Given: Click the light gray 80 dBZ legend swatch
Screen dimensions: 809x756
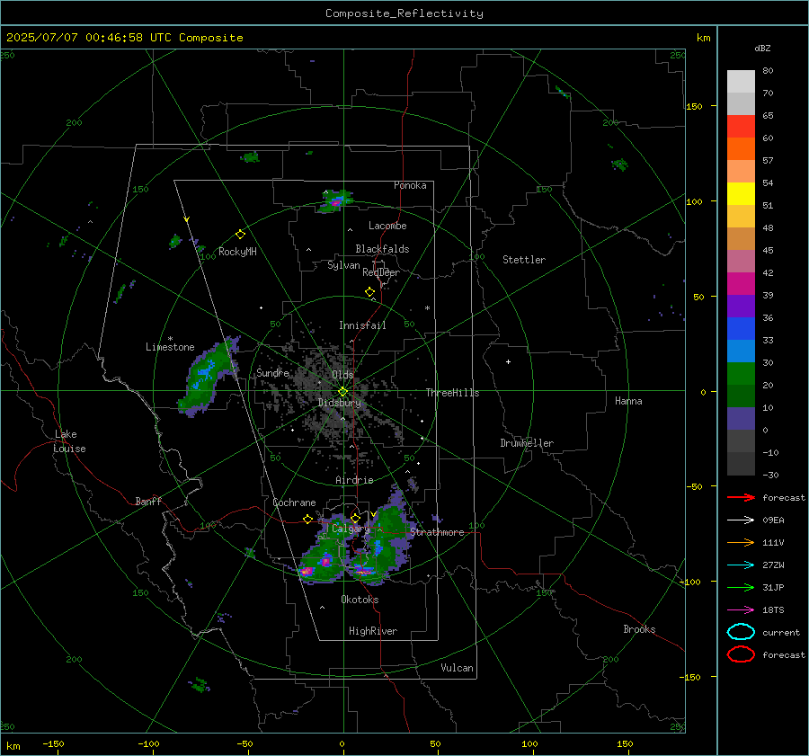Looking at the screenshot, I should [741, 81].
